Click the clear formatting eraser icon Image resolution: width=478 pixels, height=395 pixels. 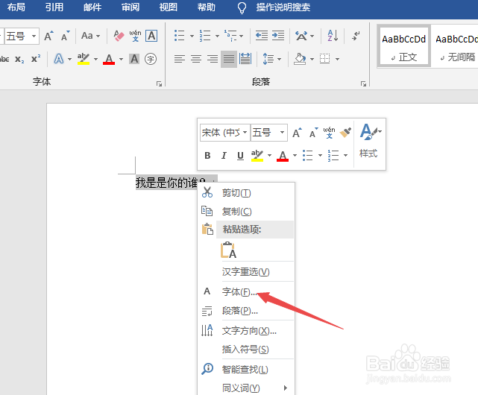click(119, 36)
